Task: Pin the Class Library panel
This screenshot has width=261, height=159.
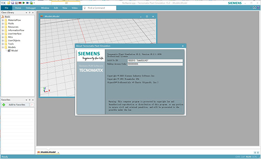Action: point(30,13)
